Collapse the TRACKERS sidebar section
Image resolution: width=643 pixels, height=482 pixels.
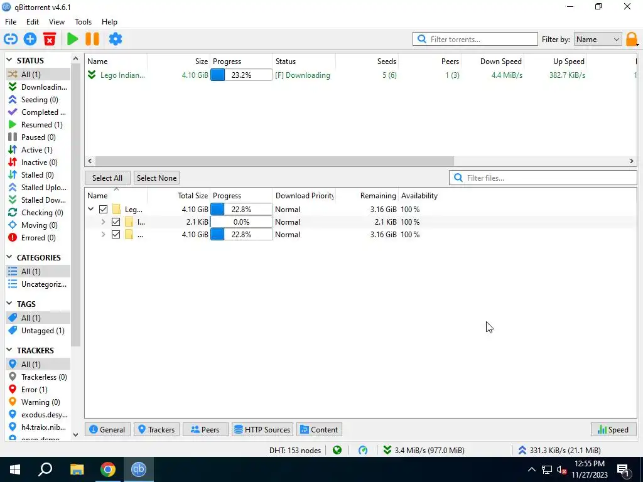(9, 350)
